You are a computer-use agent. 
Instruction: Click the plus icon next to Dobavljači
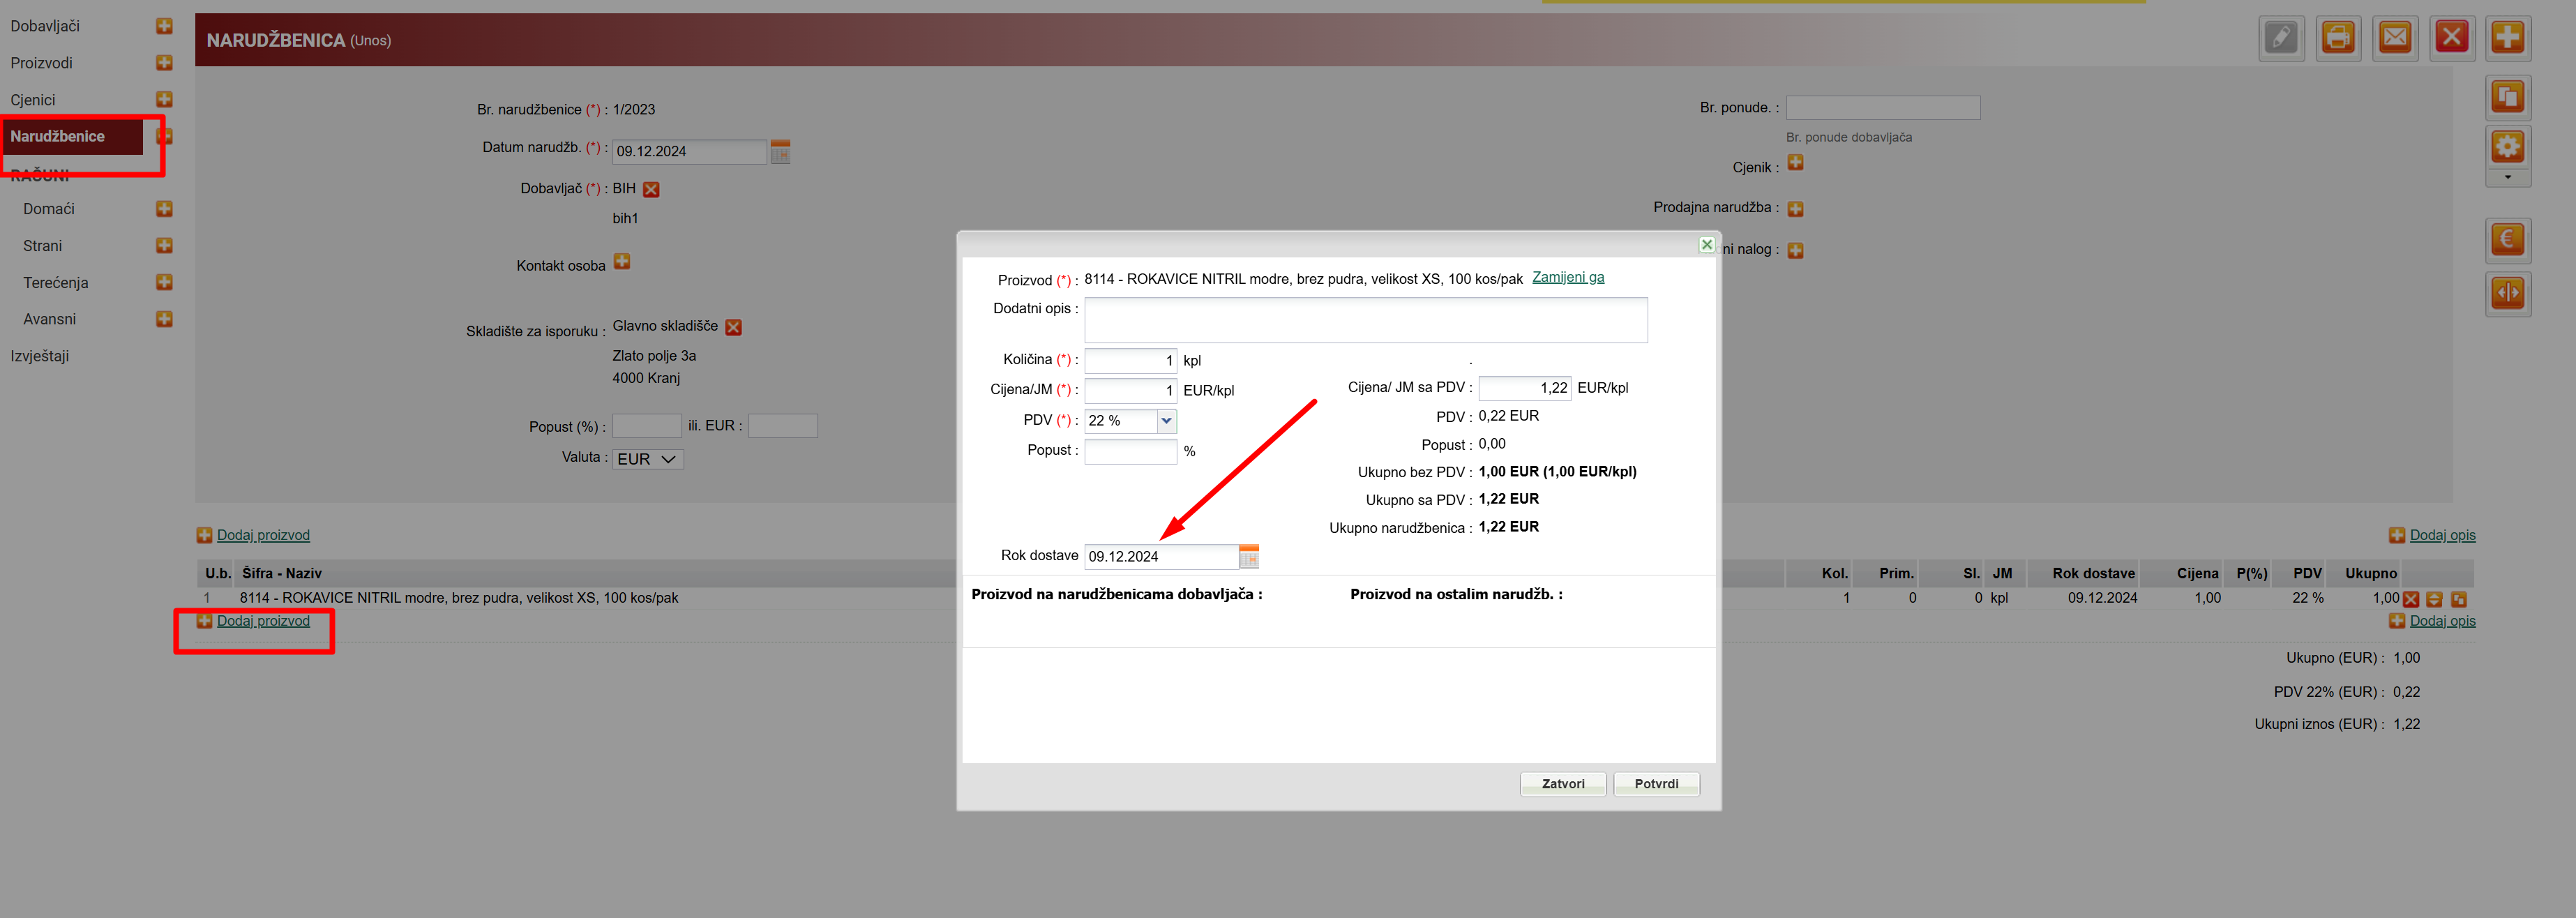(x=164, y=26)
